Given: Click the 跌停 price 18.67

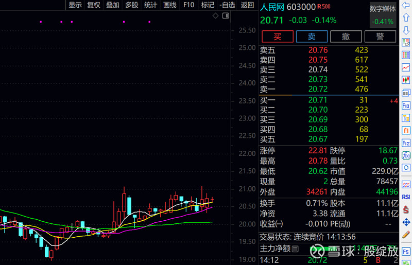Looking at the screenshot, I should (x=388, y=150).
